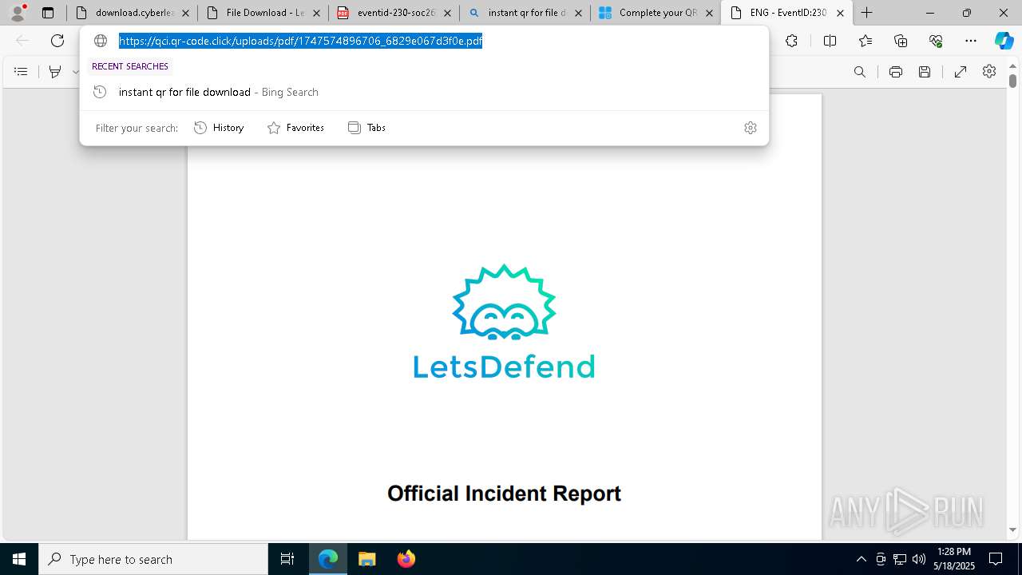Show hidden system tray icons
Screen dimensions: 1022x575
pyautogui.click(x=861, y=559)
